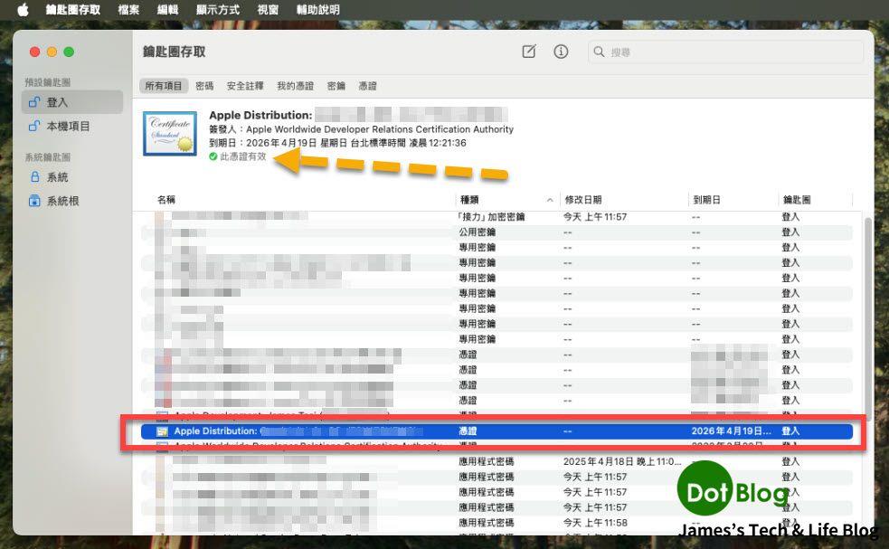The image size is (889, 549).
Task: Sort list by 名稱 column header
Action: pyautogui.click(x=166, y=199)
